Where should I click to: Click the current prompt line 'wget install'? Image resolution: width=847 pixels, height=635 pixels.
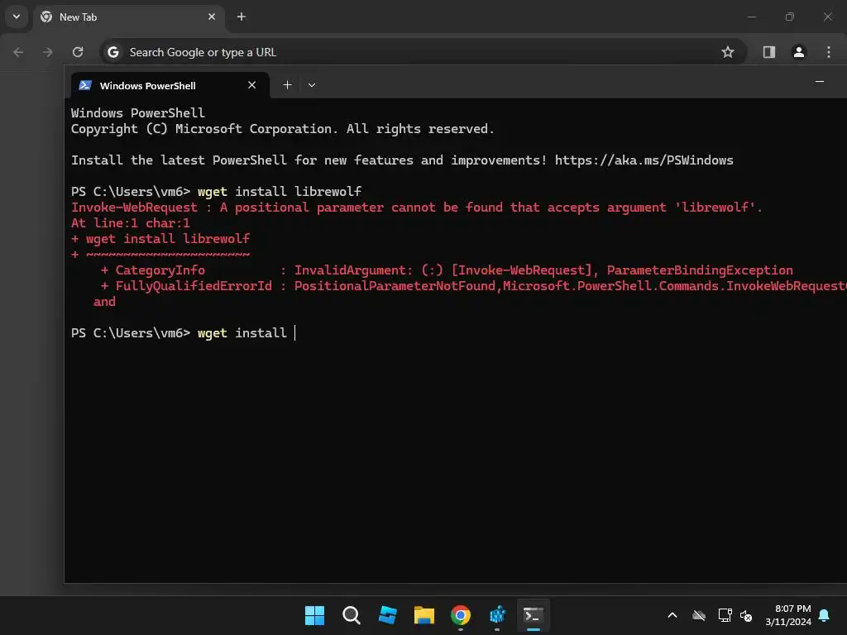point(184,333)
